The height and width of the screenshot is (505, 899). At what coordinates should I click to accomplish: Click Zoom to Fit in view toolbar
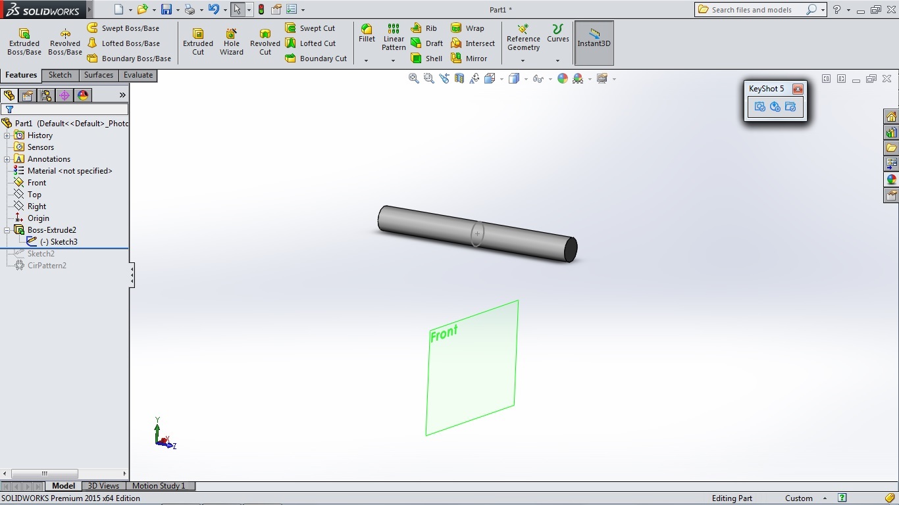(x=414, y=78)
